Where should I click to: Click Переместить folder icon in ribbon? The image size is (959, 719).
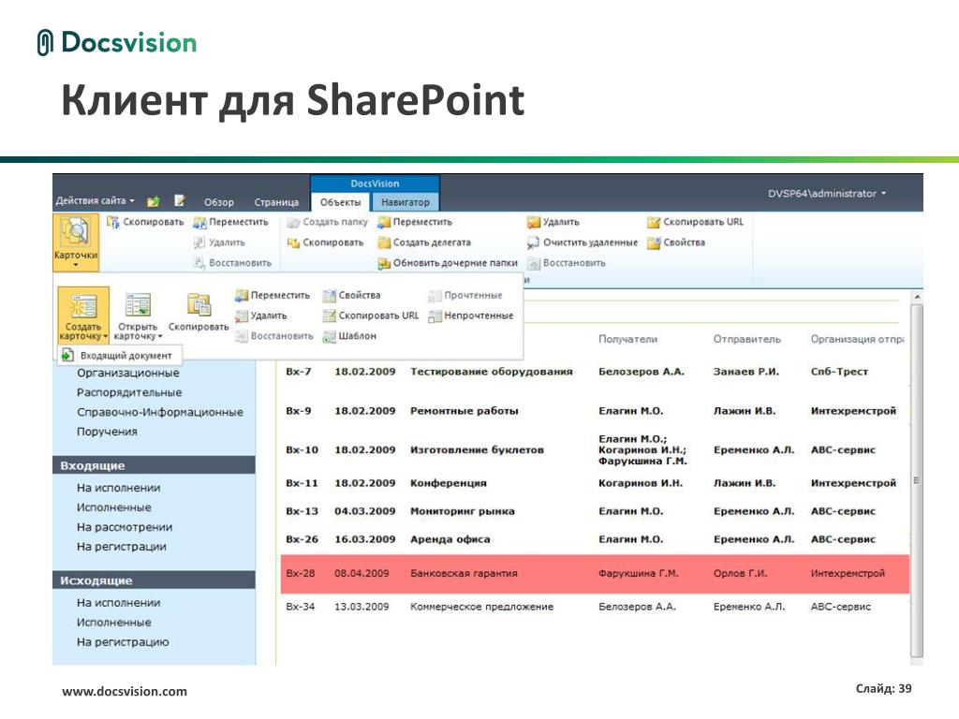click(384, 222)
